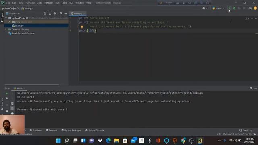Click the layout icon in Run panel
The image size is (258, 145).
[x=7, y=111]
